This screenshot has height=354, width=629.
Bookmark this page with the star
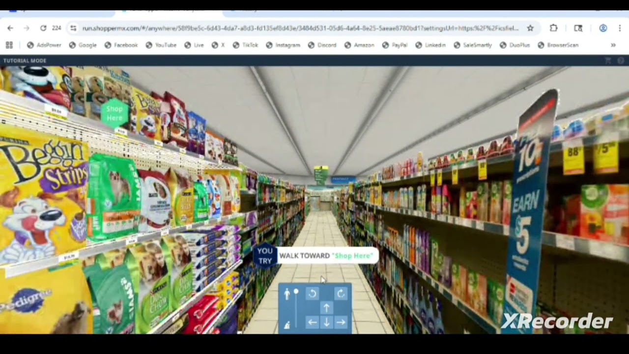point(530,29)
